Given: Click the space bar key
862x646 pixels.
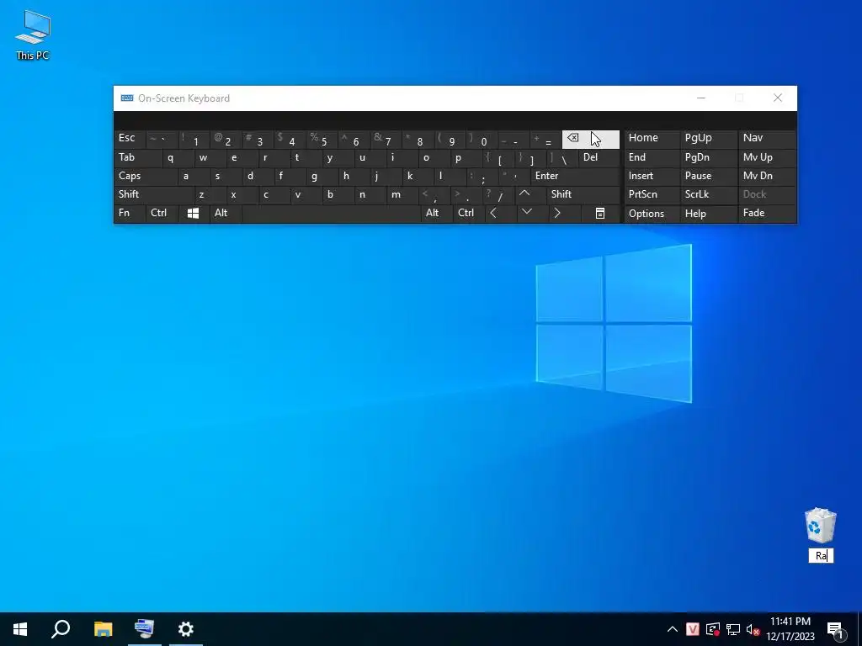Looking at the screenshot, I should tap(332, 213).
